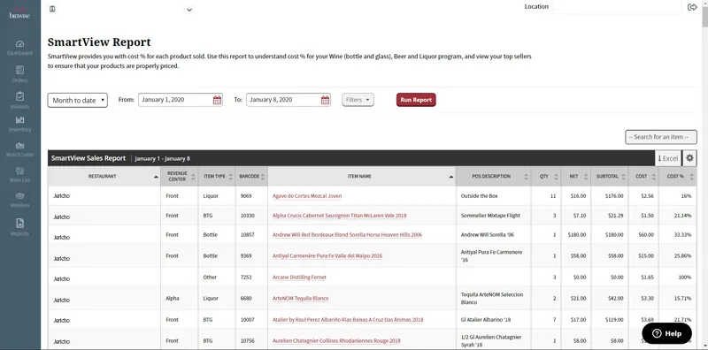This screenshot has height=350, width=708.
Task: Open table settings gear icon
Action: point(689,158)
